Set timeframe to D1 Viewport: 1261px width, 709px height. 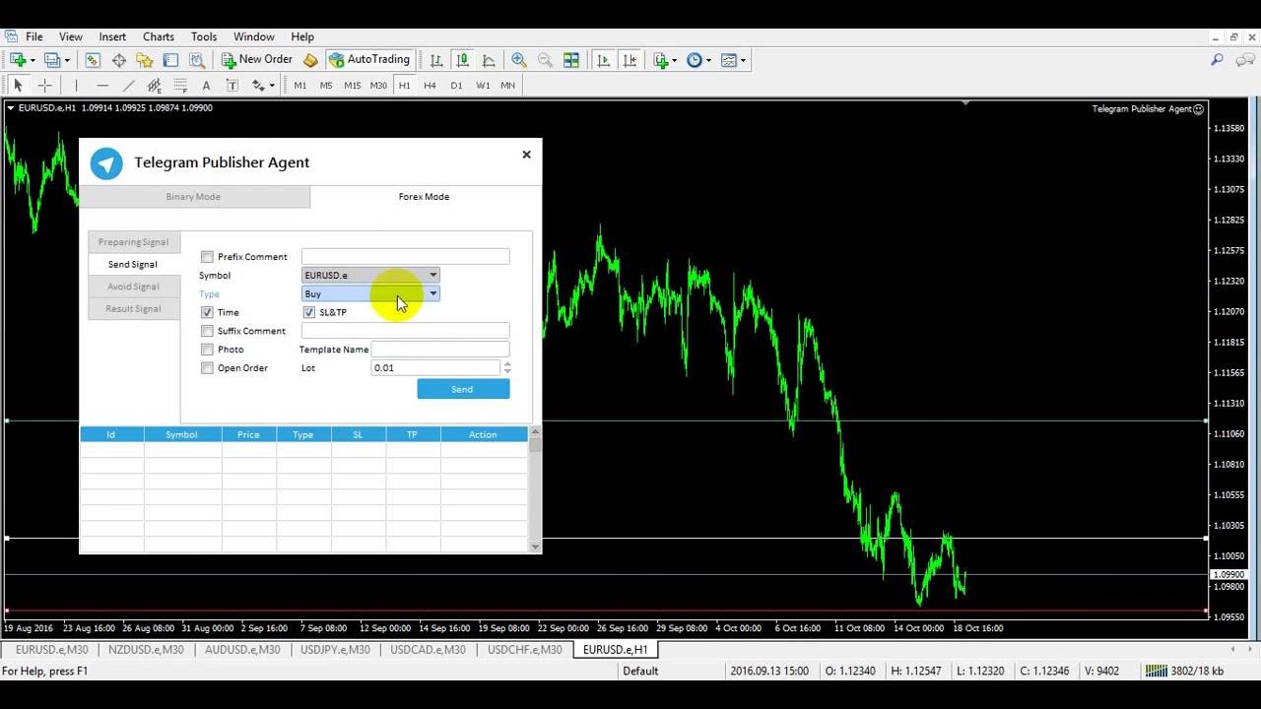456,86
